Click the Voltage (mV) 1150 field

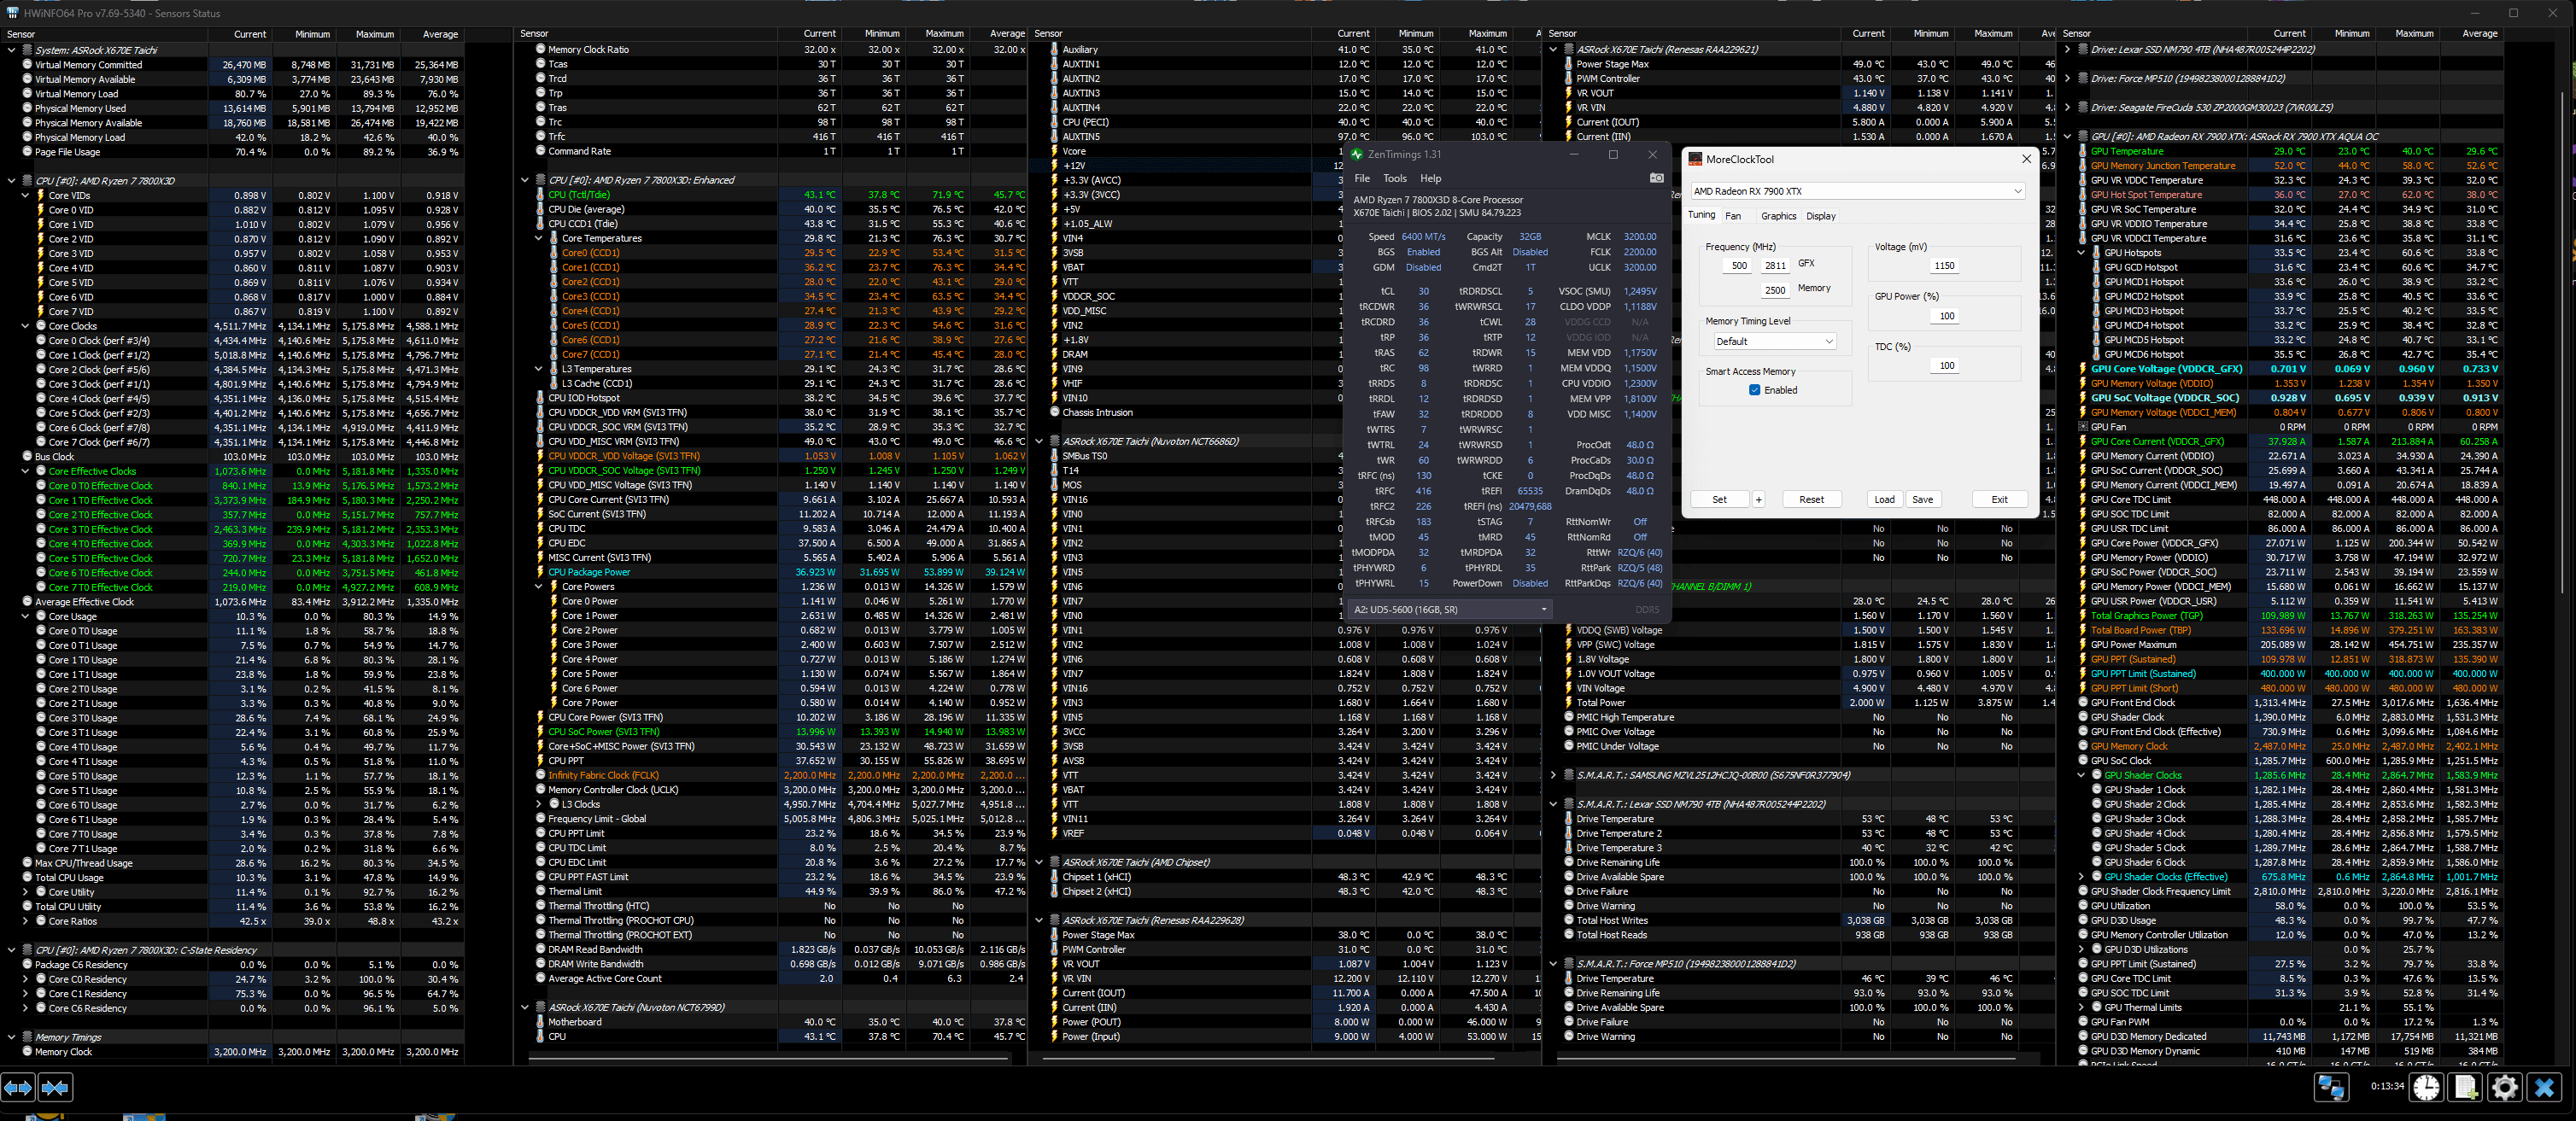1943,266
